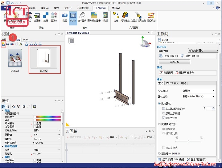Screen dimensions: 222x168
Task: Click the brush icon in views toolbar
Action: pyautogui.click(x=21, y=44)
